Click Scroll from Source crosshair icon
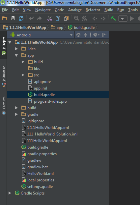This screenshot has height=205, width=140. pos(78,35)
